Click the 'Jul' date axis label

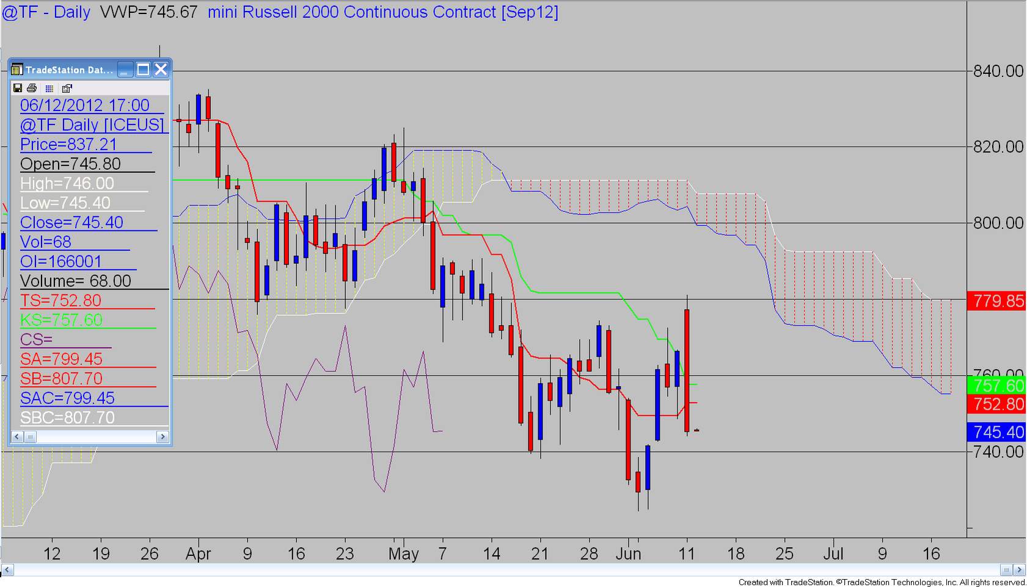tap(833, 554)
